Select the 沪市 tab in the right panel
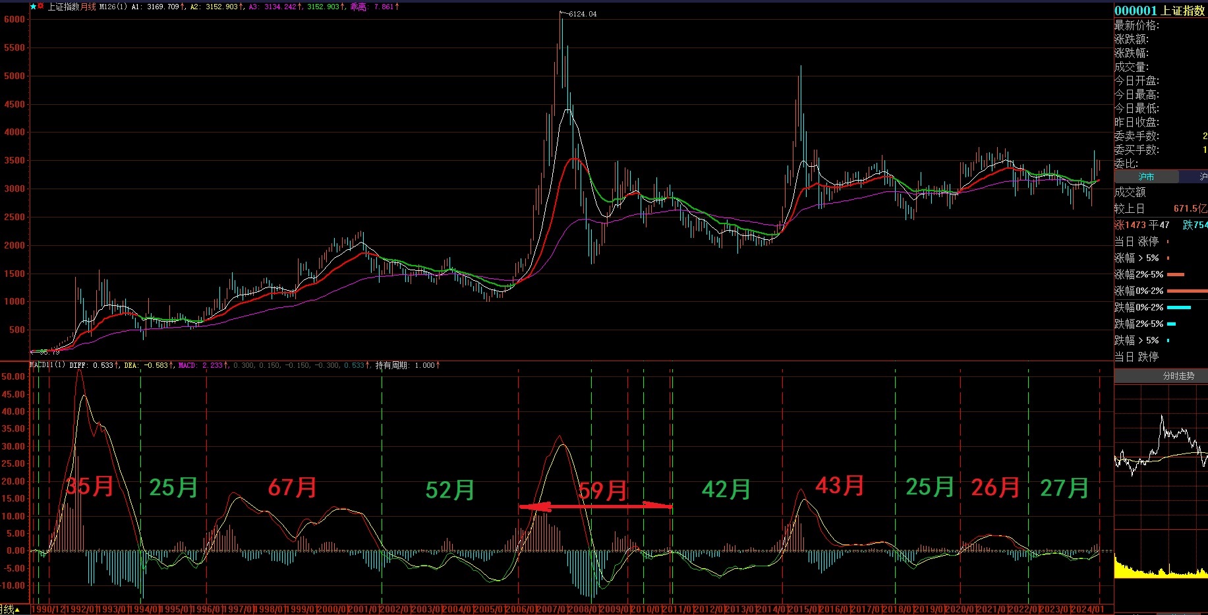This screenshot has height=615, width=1208. [x=1146, y=177]
